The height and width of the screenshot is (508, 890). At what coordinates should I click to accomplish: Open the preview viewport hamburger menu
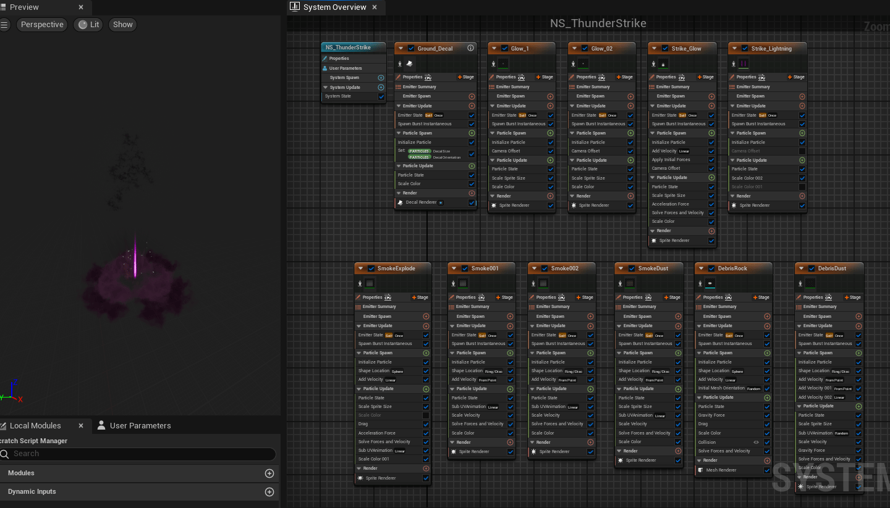pyautogui.click(x=4, y=25)
